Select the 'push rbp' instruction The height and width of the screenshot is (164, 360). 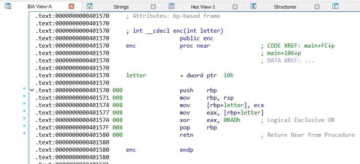tap(198, 90)
